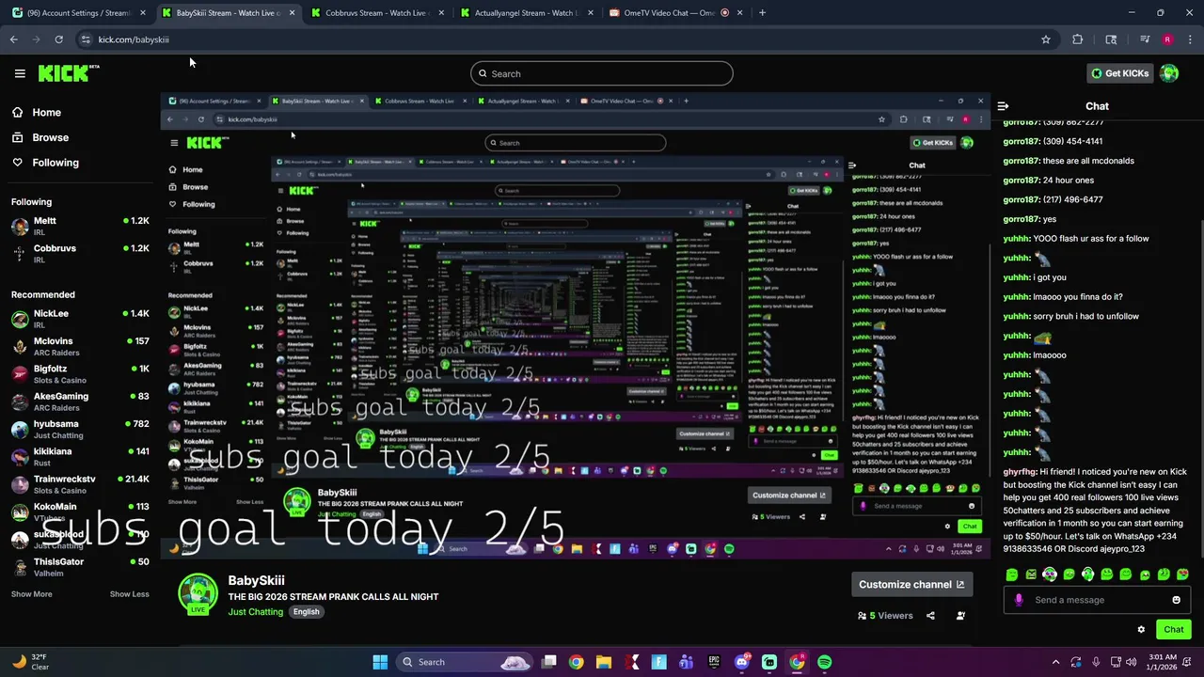Screen dimensions: 1204x677
Task: Open emoji picker in message box
Action: [x=1176, y=600]
